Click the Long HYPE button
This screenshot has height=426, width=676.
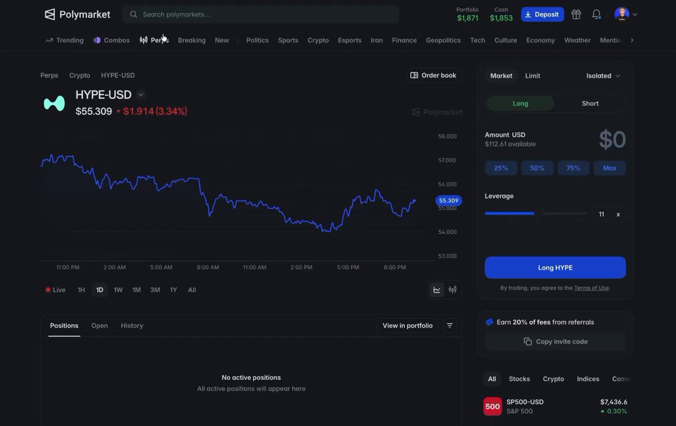[x=555, y=268]
